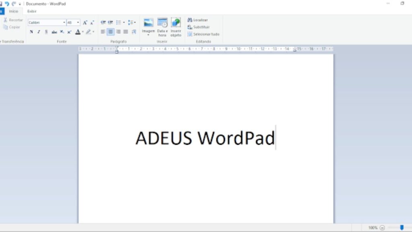
Task: Click the zoom out button in status bar
Action: 382,228
